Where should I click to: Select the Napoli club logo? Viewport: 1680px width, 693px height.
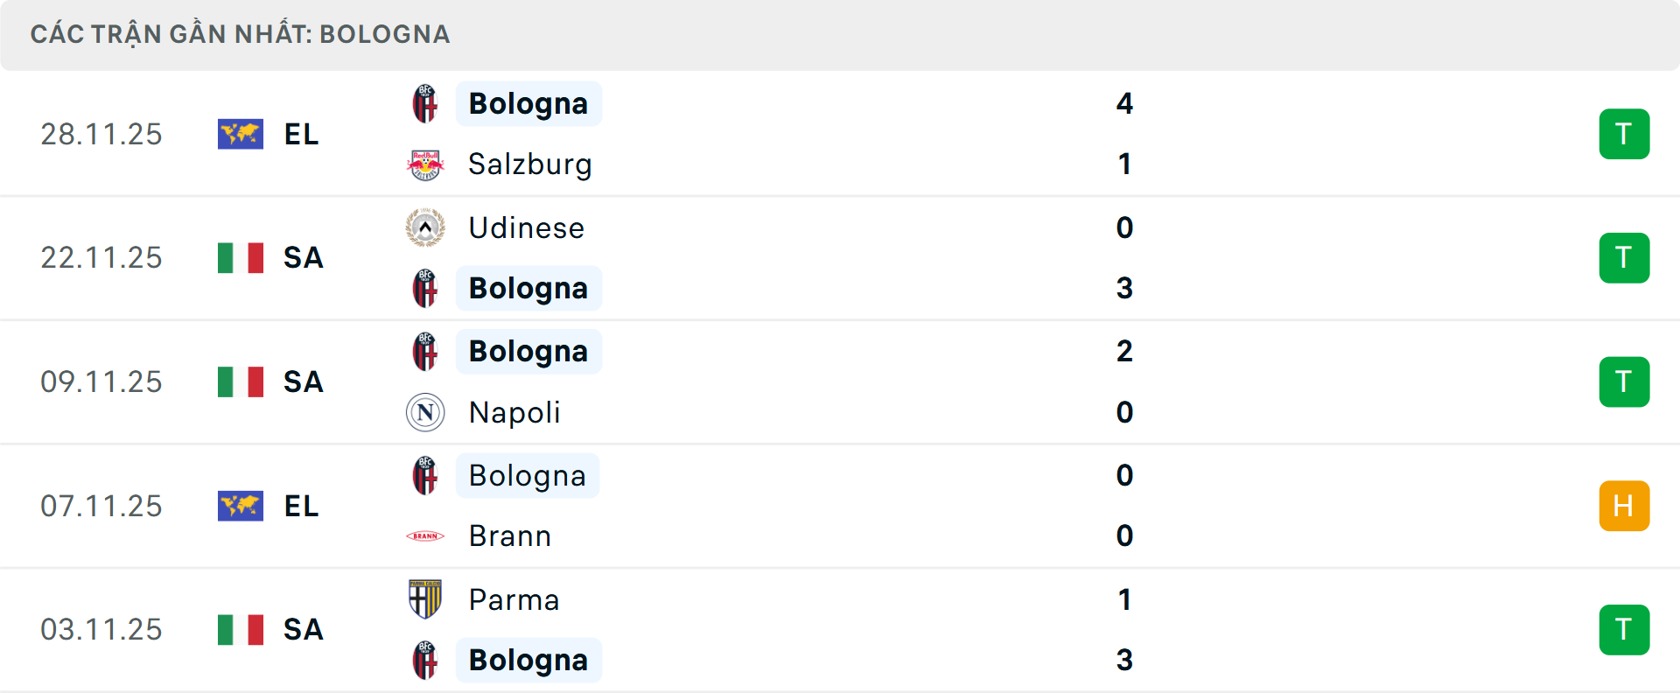(x=425, y=412)
